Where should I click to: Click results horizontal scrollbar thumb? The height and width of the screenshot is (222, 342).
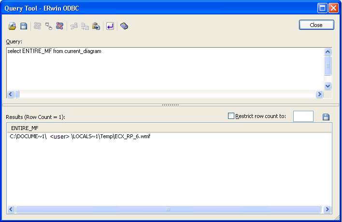pos(168,209)
